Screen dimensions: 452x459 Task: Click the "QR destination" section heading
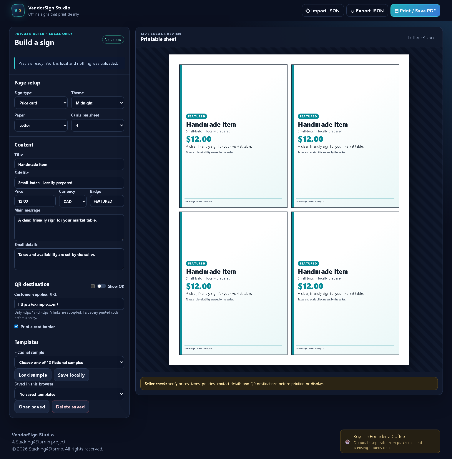click(x=32, y=284)
